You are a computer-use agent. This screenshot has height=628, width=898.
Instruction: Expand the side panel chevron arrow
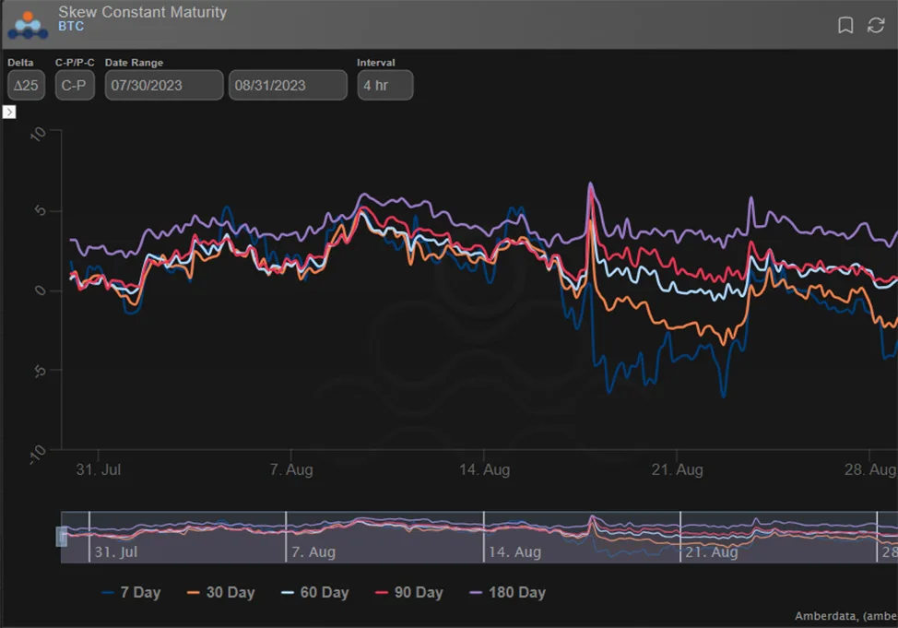click(x=9, y=112)
